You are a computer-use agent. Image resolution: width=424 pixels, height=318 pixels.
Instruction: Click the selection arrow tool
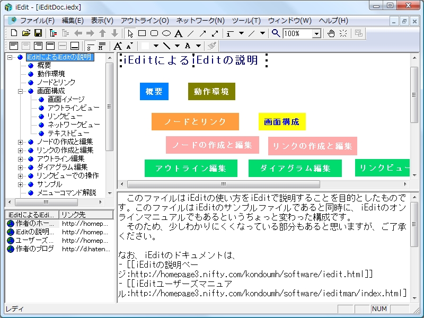coord(129,33)
